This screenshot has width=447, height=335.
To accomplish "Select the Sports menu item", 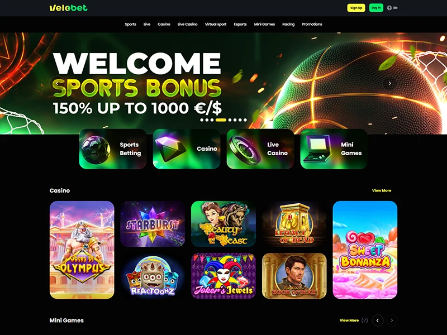I will 130,24.
